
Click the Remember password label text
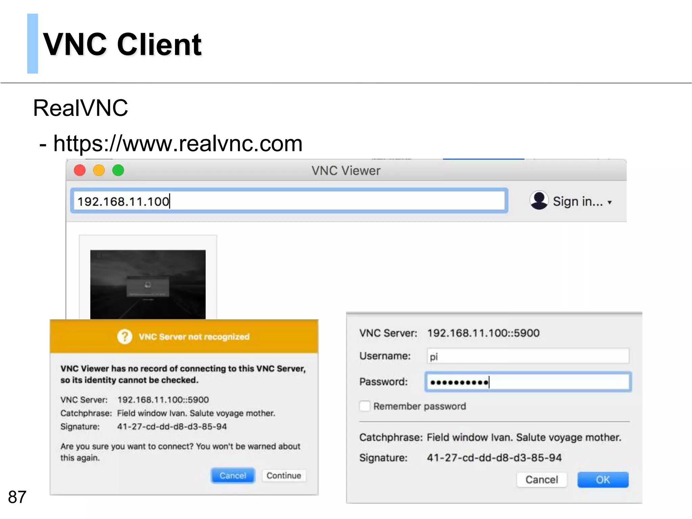420,406
